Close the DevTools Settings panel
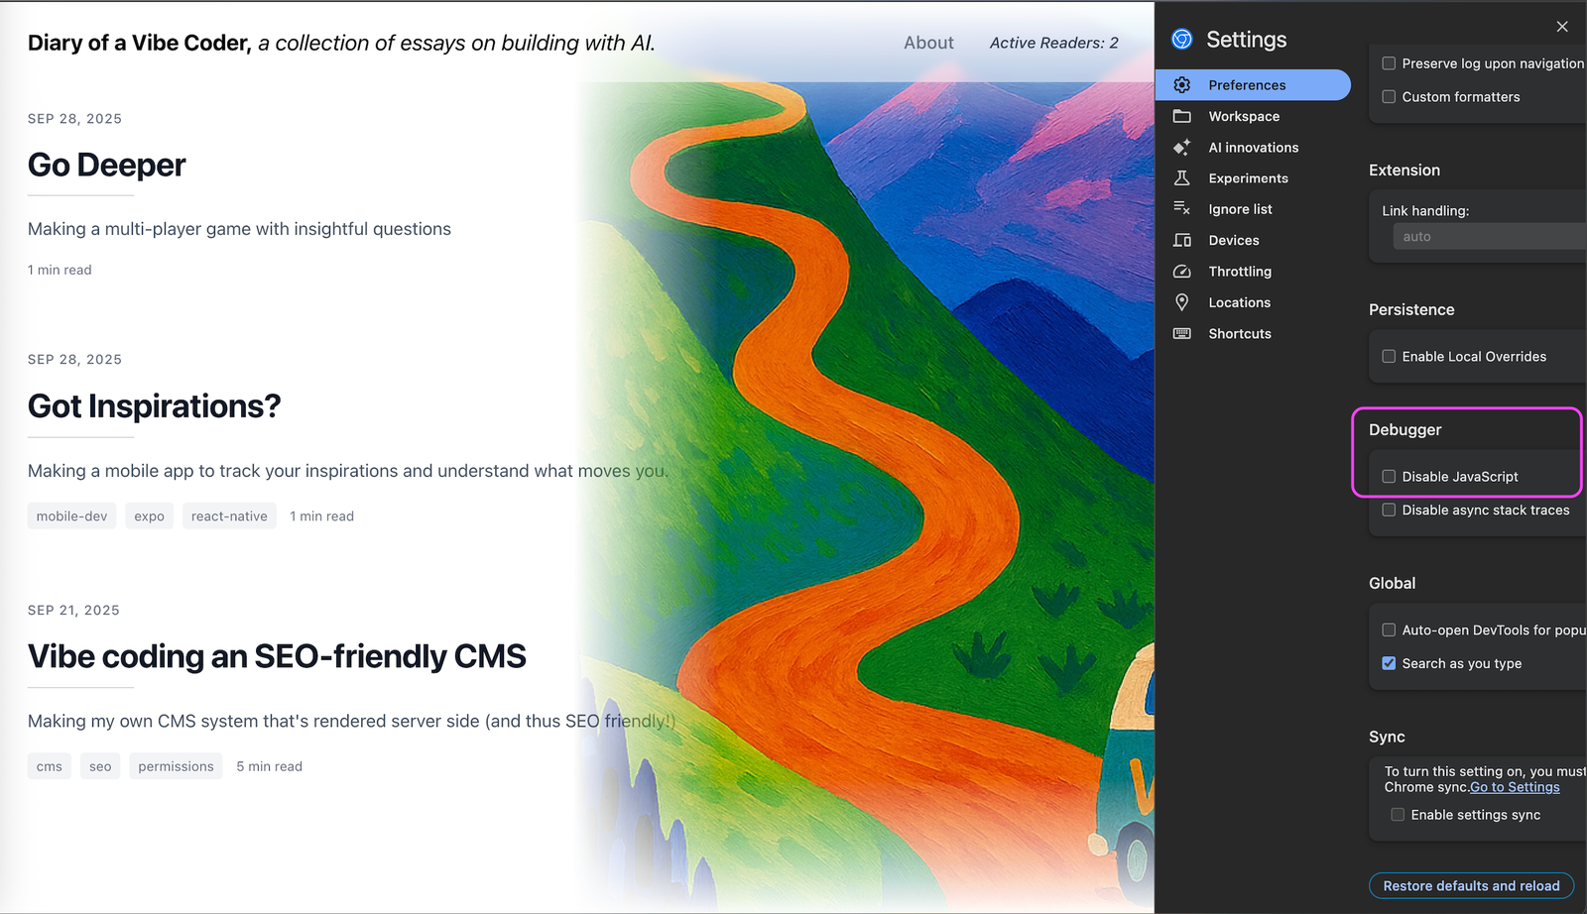The width and height of the screenshot is (1587, 914). coord(1562,27)
